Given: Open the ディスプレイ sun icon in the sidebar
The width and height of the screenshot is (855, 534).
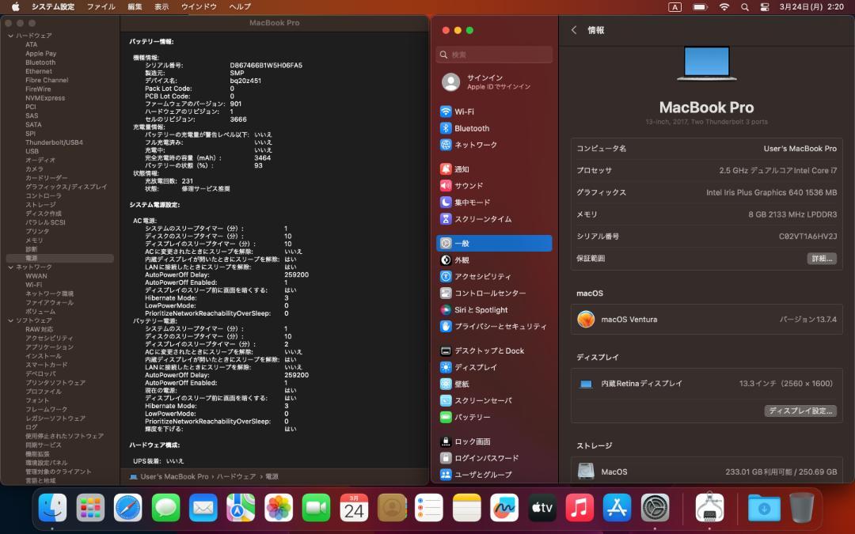Looking at the screenshot, I should [x=446, y=367].
